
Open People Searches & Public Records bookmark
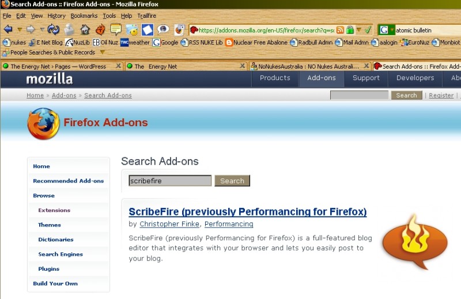pos(49,52)
